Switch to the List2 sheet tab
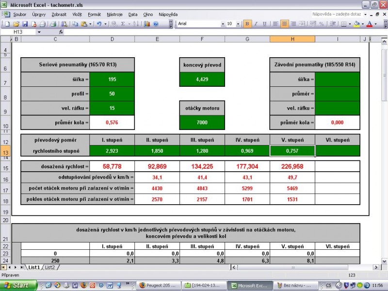 pyautogui.click(x=49, y=267)
